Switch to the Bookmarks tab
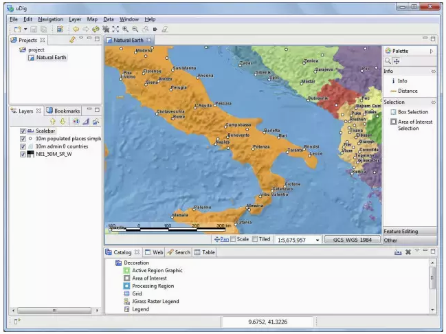 (x=67, y=111)
